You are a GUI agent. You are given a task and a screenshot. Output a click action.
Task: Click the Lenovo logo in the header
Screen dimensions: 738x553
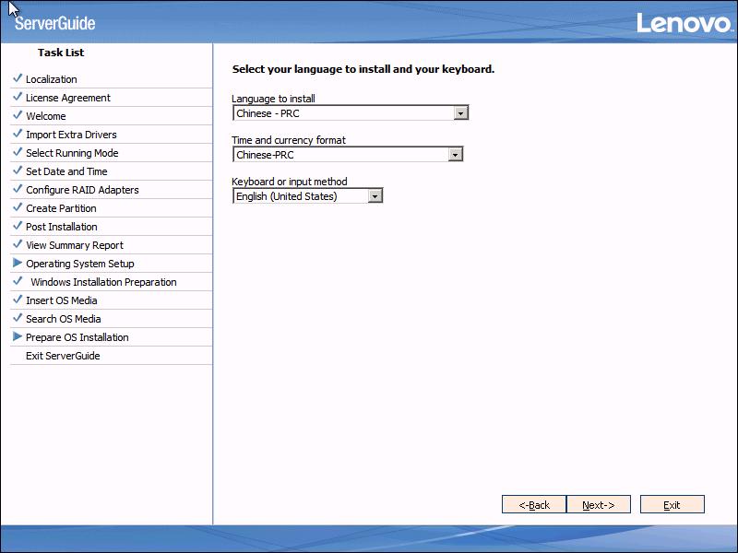click(x=684, y=23)
